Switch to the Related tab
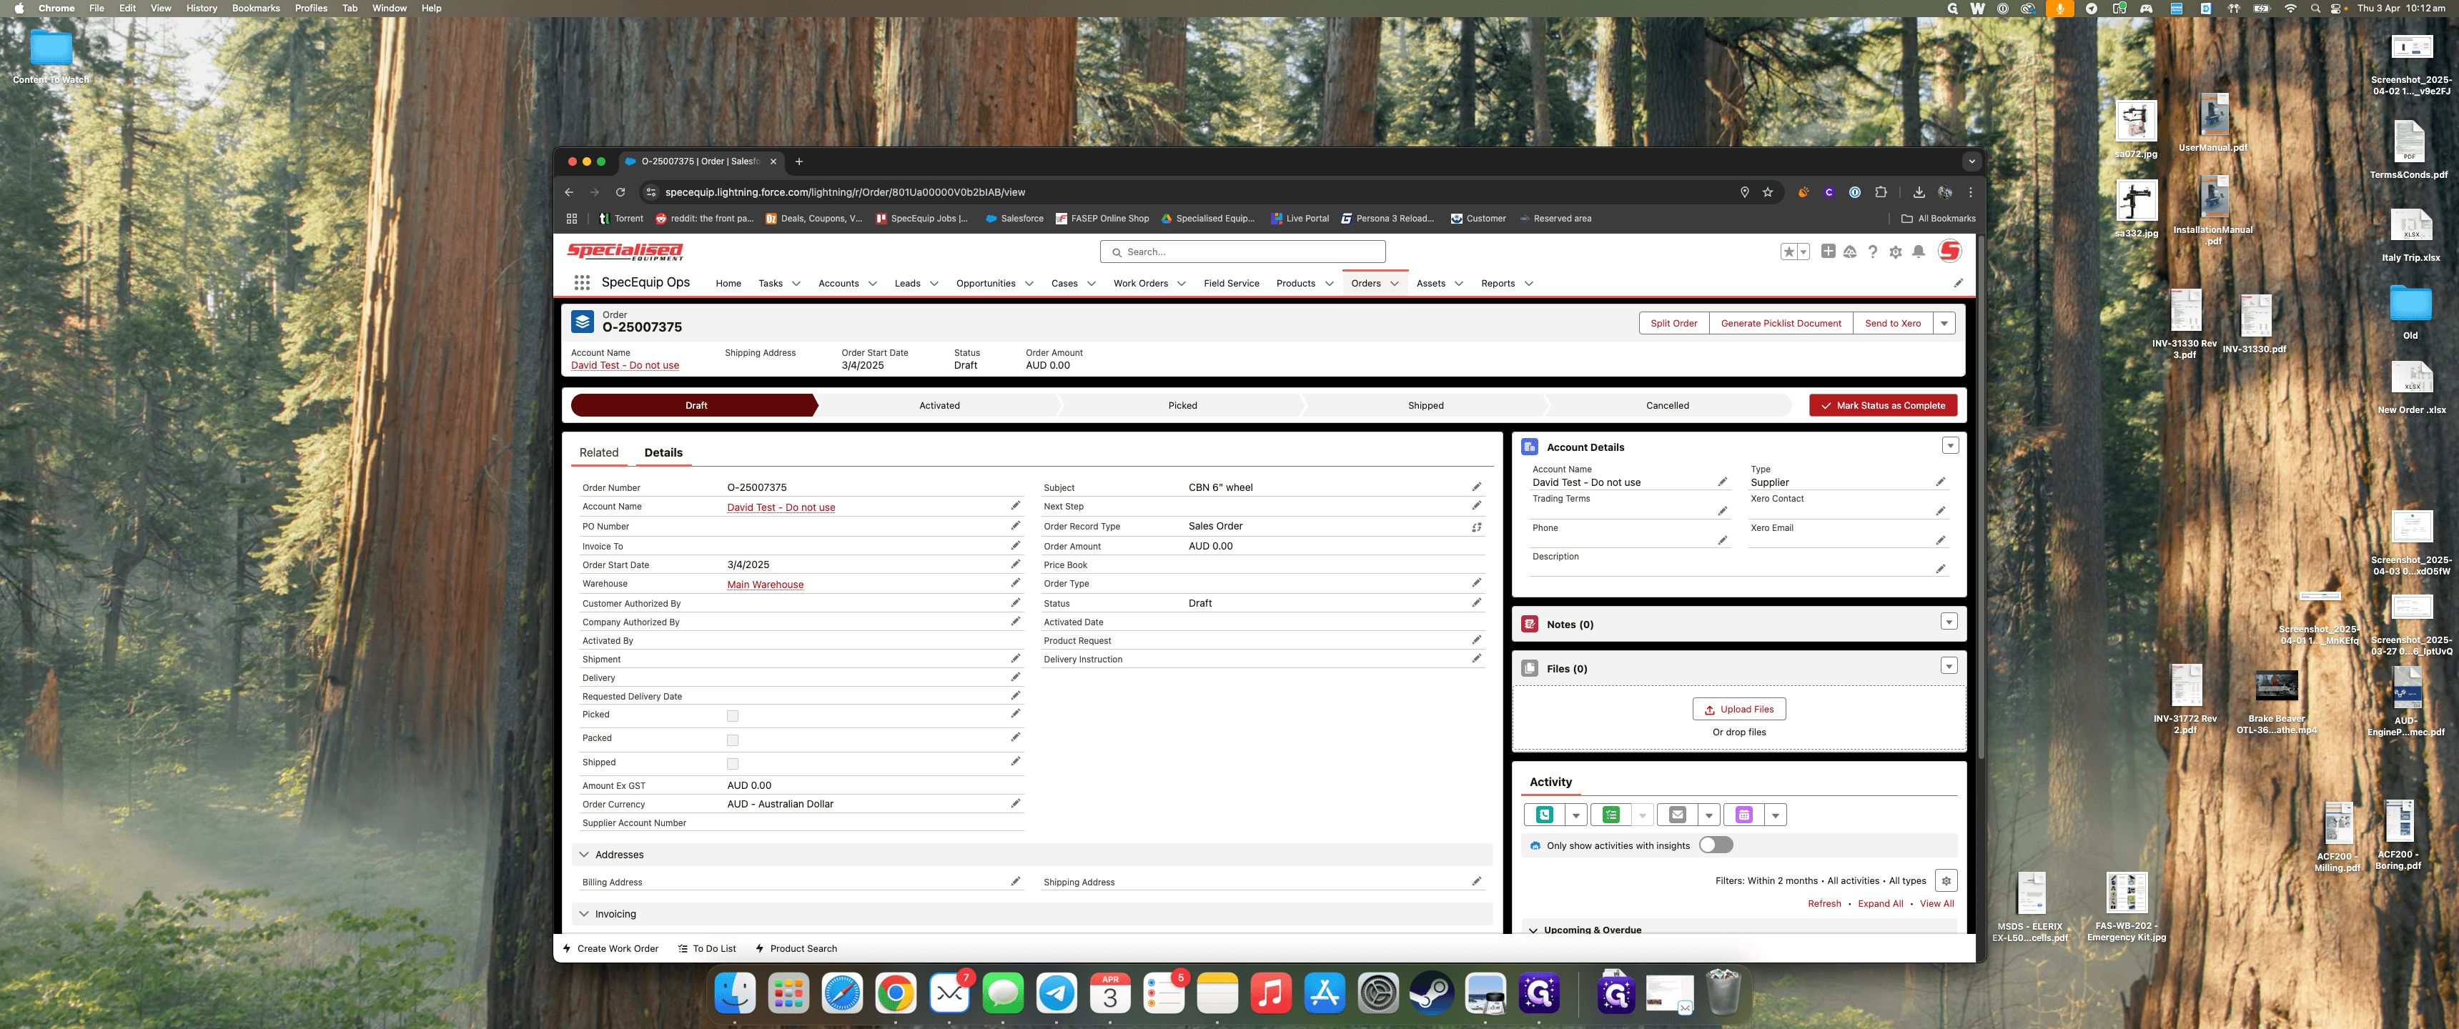Viewport: 2459px width, 1029px height. coord(598,452)
